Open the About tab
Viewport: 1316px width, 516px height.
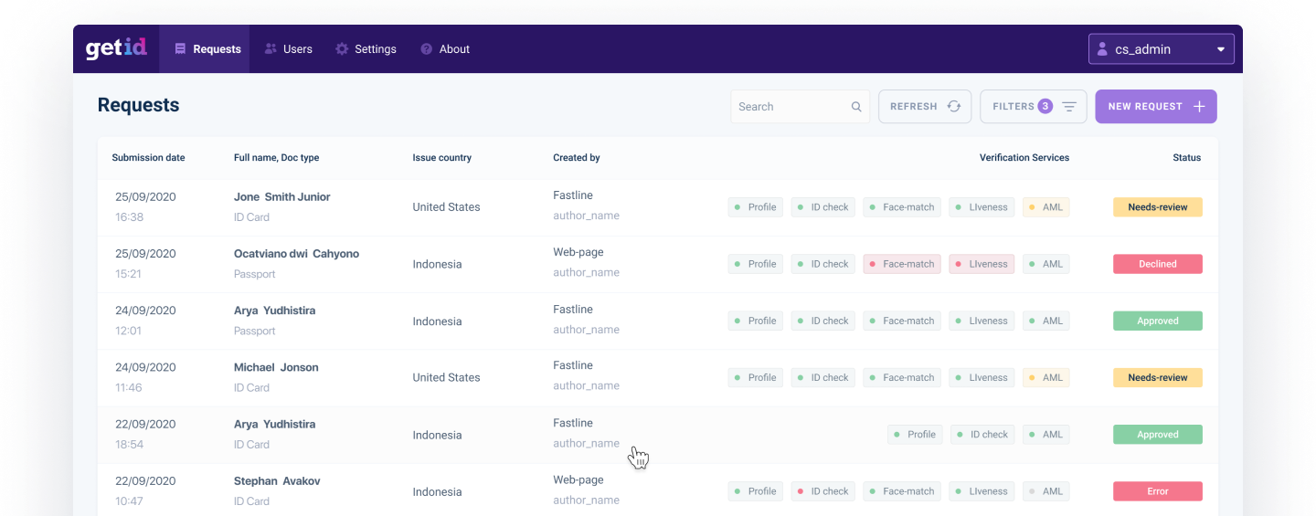point(445,49)
